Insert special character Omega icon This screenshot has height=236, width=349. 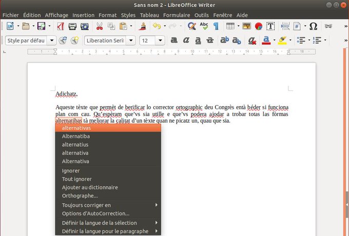click(x=314, y=26)
